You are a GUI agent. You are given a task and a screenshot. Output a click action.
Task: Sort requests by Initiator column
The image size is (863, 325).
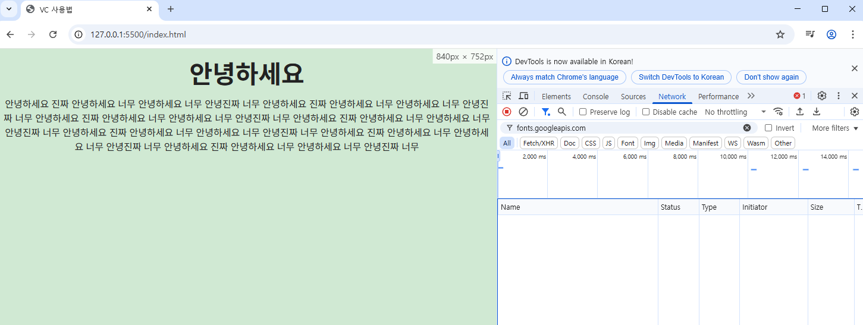pyautogui.click(x=773, y=207)
